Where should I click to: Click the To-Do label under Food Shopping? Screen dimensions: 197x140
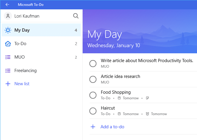[x=106, y=98]
